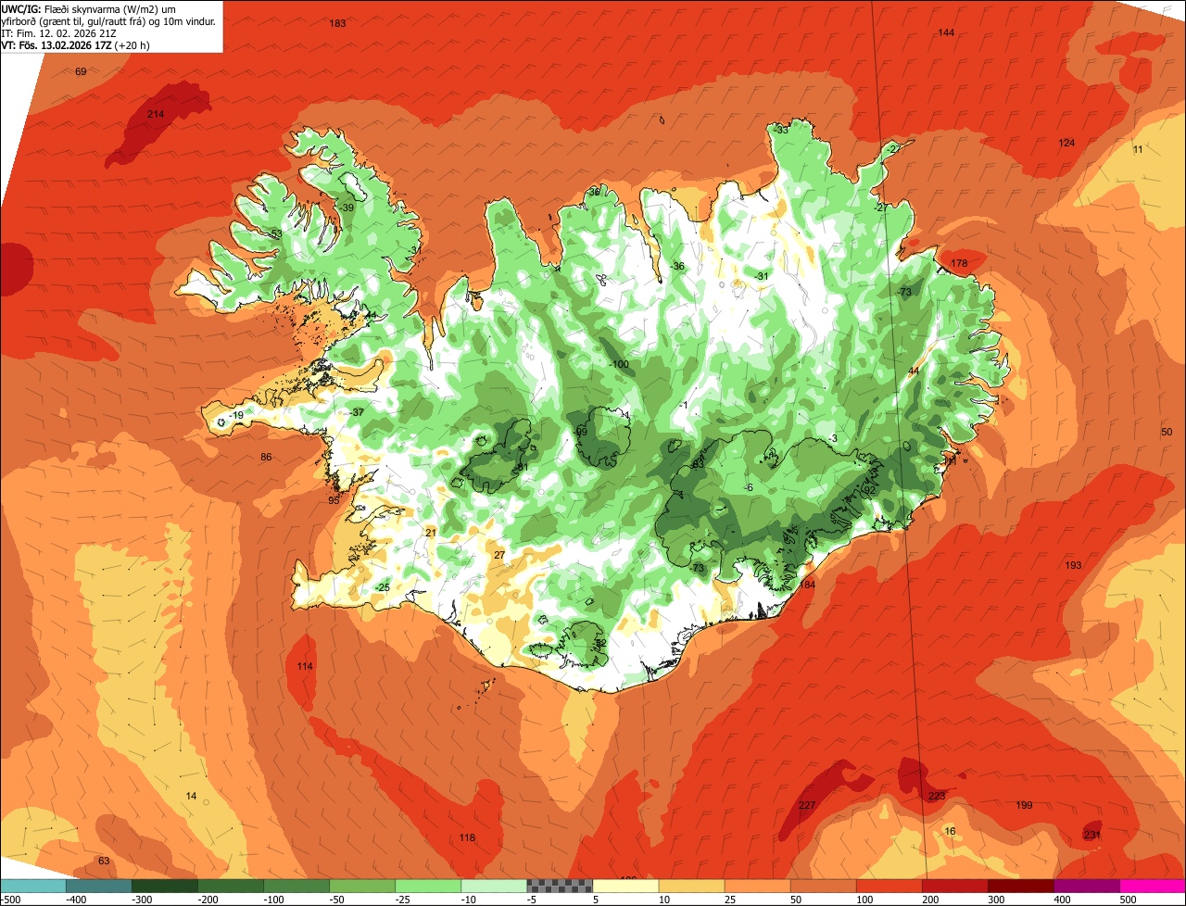
Task: Click the map value -39 in the Westfjords
Action: (x=347, y=208)
